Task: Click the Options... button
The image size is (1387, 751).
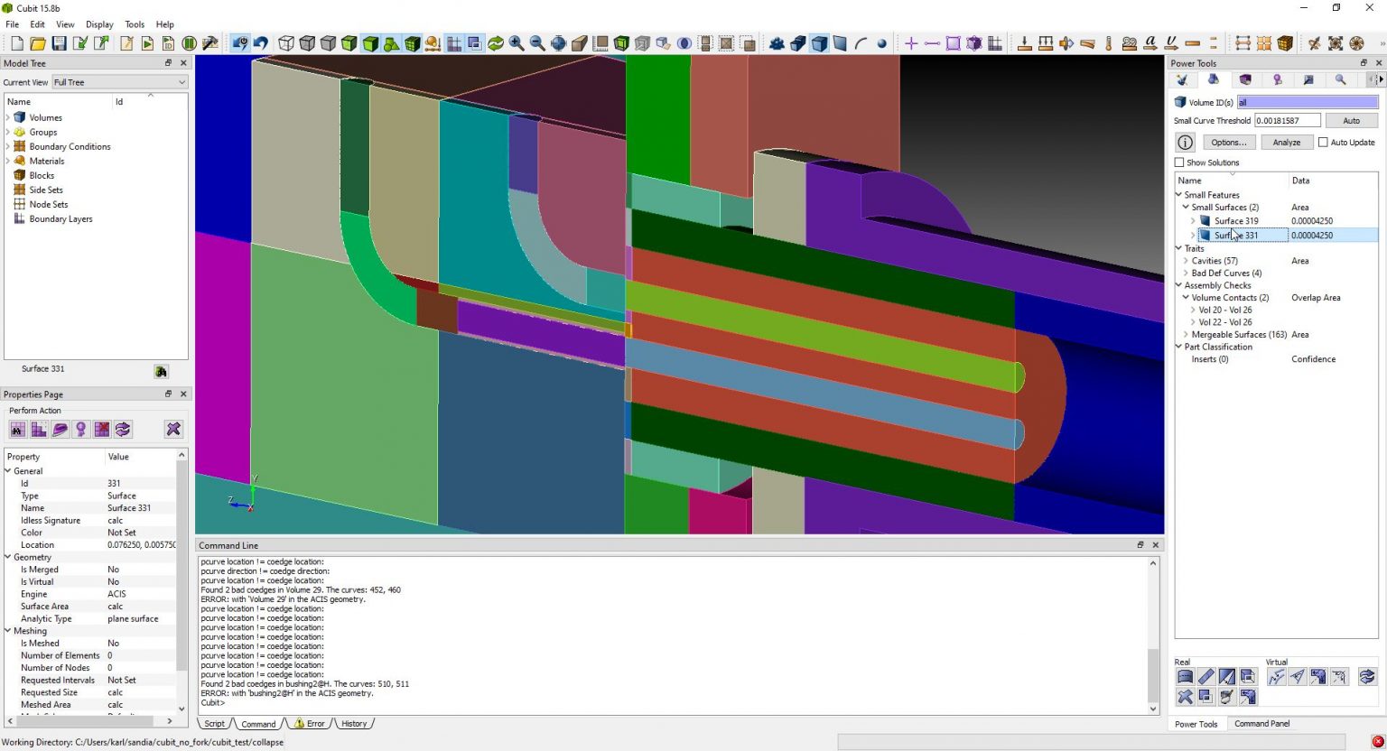Action: point(1228,143)
